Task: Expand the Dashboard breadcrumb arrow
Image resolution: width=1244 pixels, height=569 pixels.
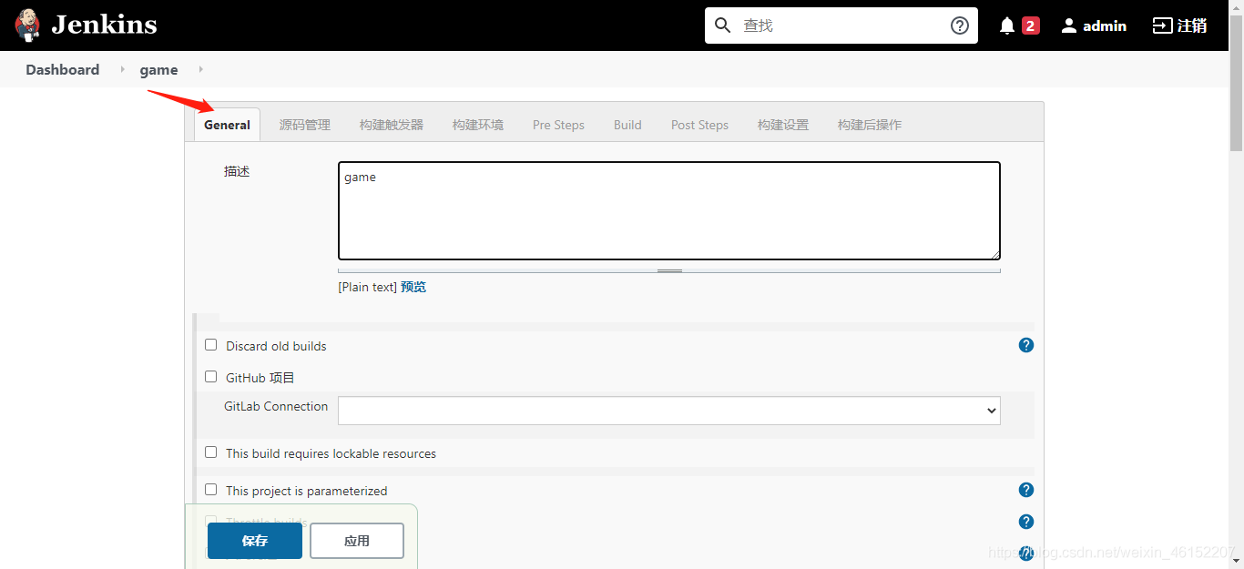Action: 123,70
